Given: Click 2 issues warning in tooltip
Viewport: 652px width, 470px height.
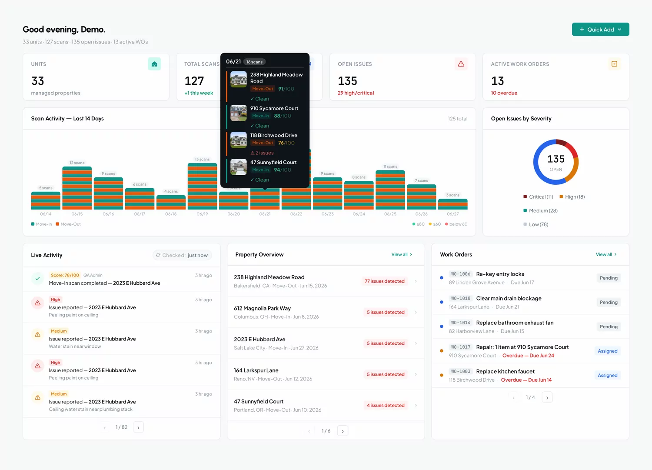Looking at the screenshot, I should click(262, 153).
